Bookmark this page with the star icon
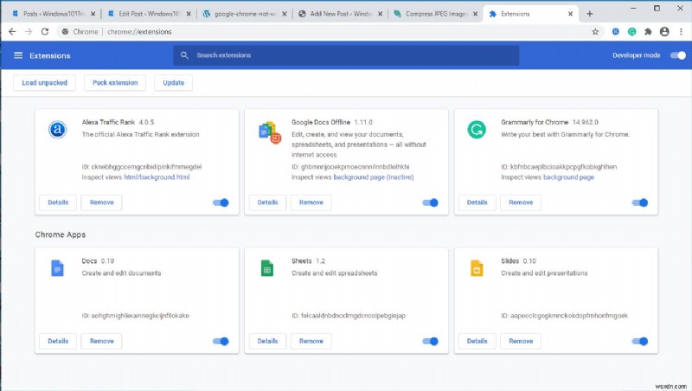692x391 pixels. pyautogui.click(x=595, y=31)
